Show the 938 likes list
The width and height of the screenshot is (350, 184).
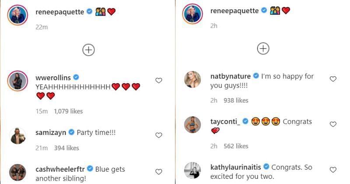tap(236, 100)
